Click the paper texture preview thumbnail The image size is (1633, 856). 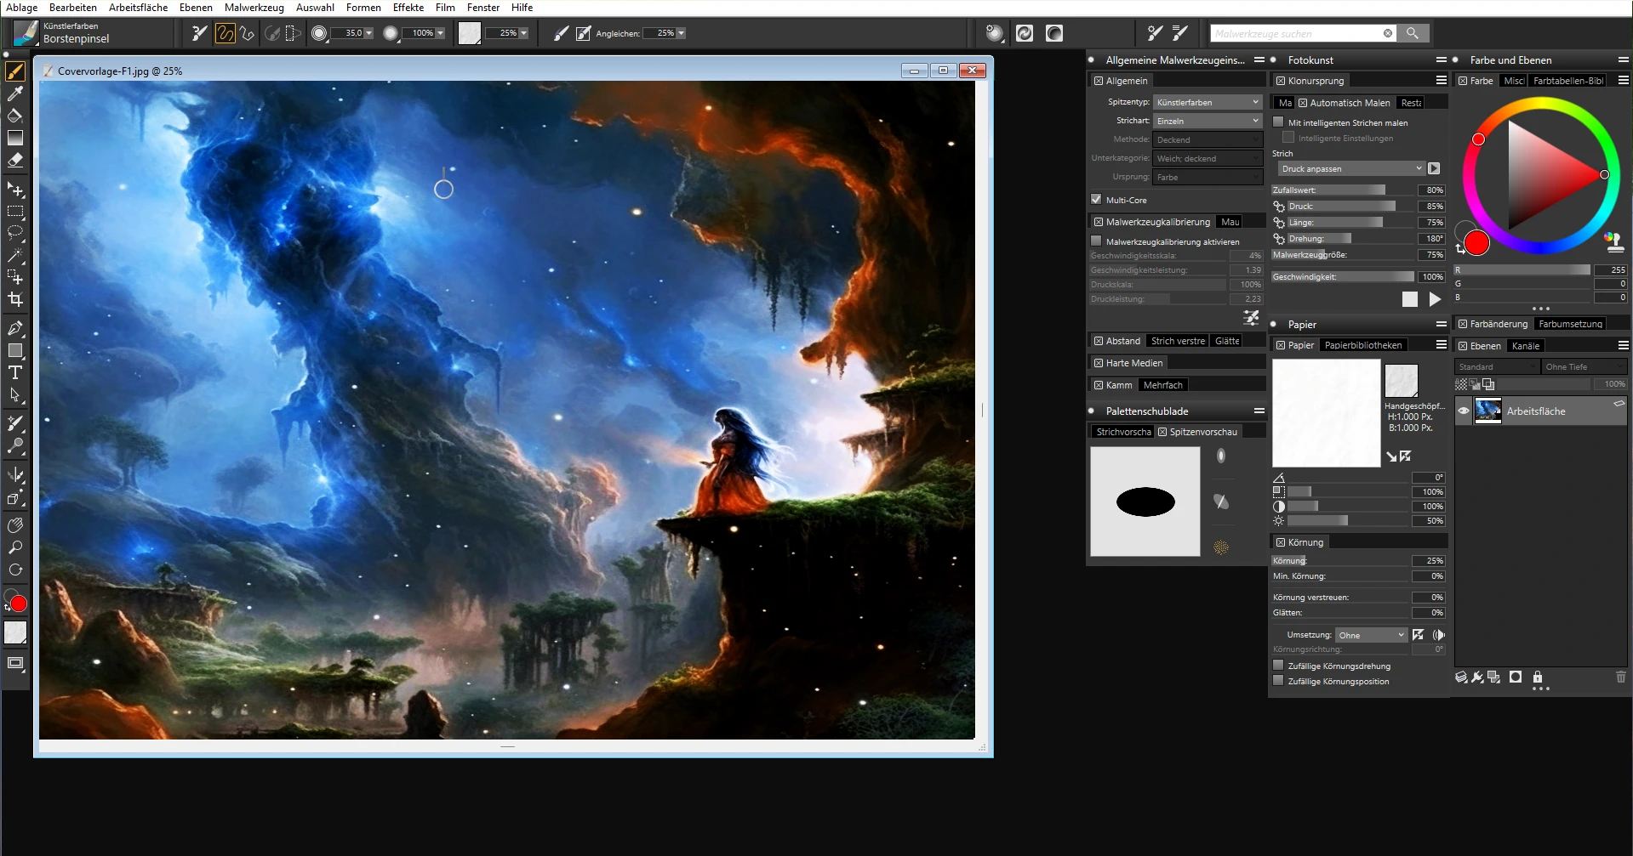pos(1327,413)
